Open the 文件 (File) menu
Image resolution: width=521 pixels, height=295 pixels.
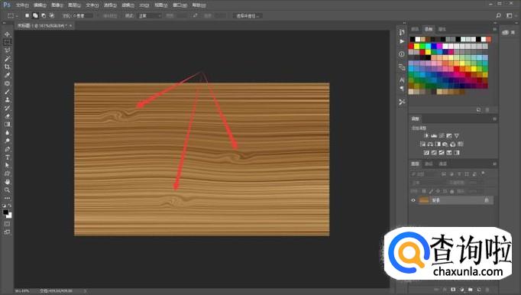22,5
